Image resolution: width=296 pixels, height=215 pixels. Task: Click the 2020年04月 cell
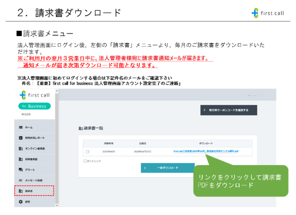(109, 152)
